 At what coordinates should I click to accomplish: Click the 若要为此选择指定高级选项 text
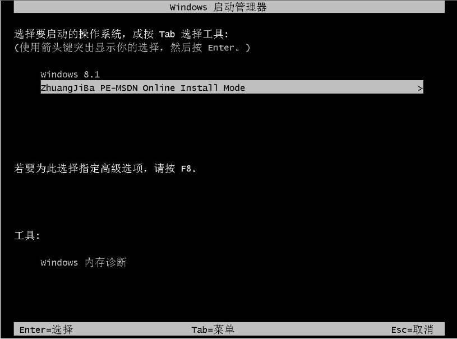(x=79, y=168)
